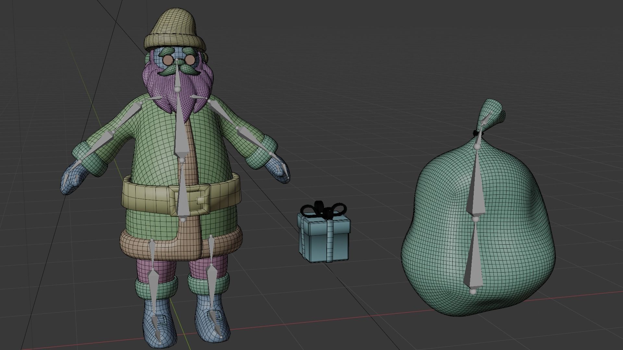The width and height of the screenshot is (623, 350).
Task: Click the orange left glasses lens
Action: (168, 60)
